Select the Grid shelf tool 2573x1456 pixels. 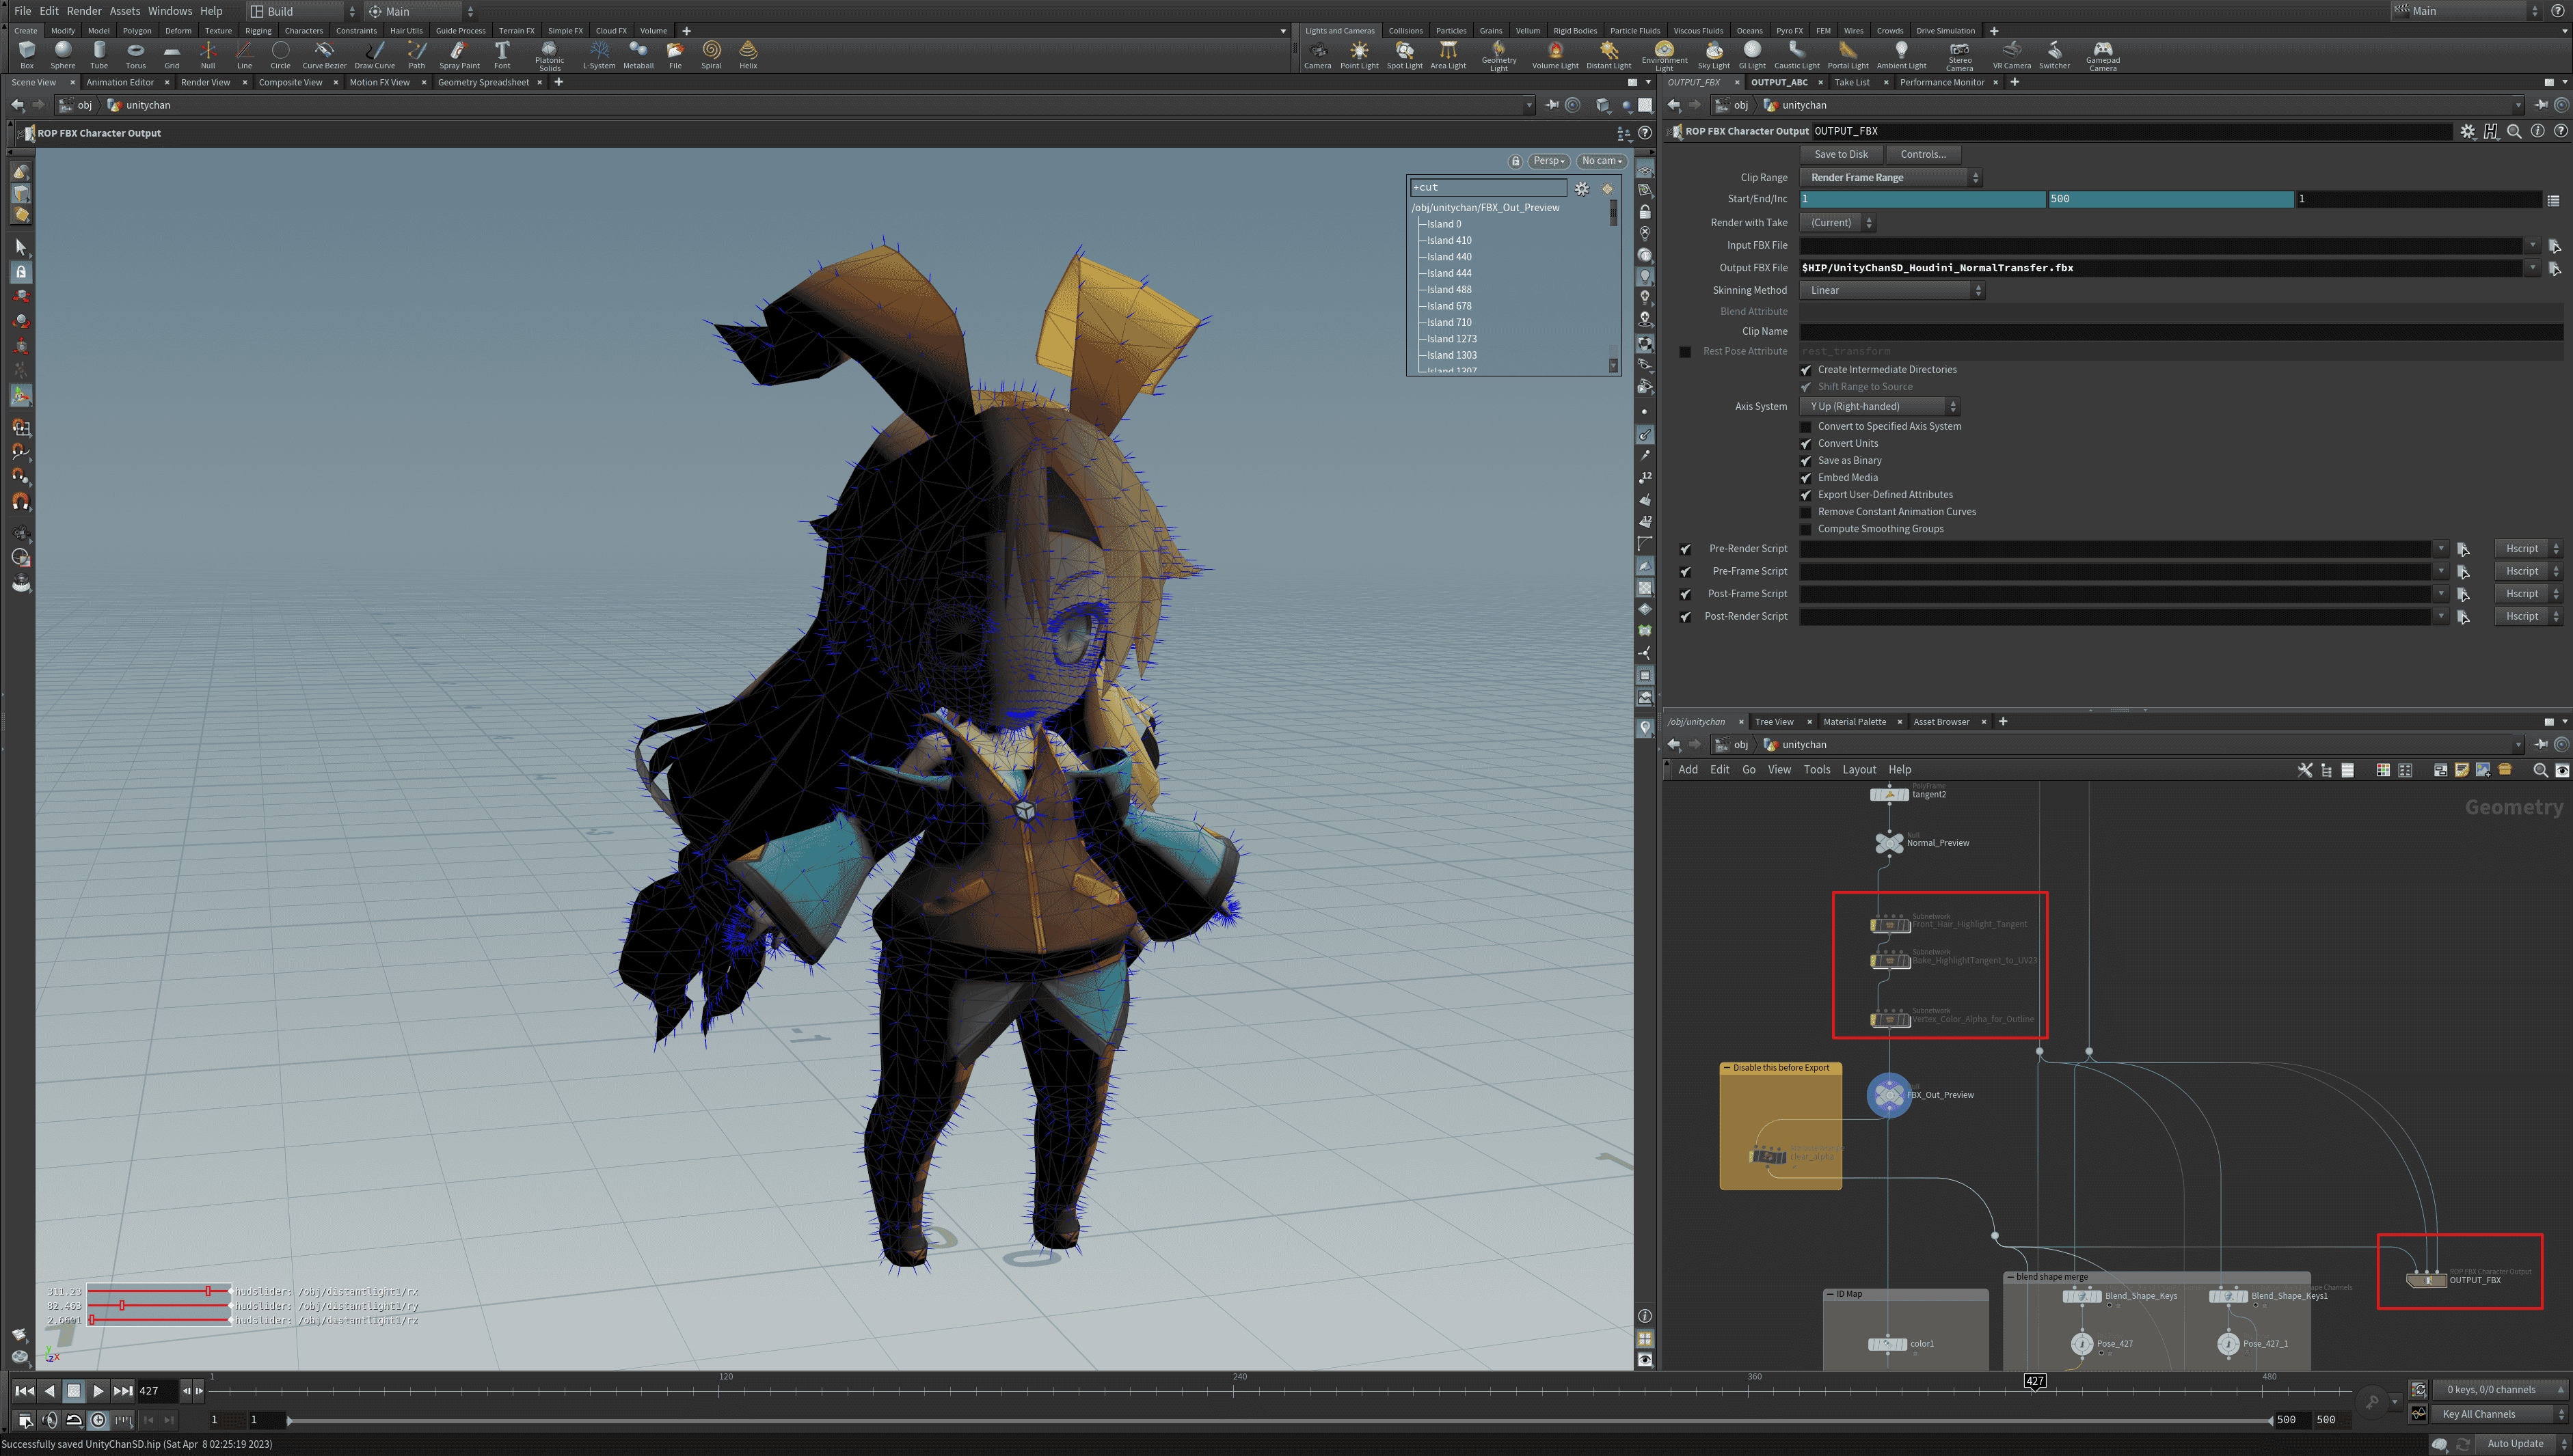(x=172, y=55)
